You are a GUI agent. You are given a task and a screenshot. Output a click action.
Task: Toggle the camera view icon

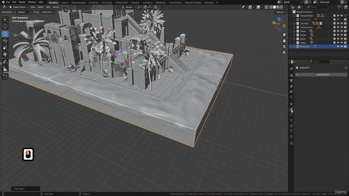tap(284, 46)
